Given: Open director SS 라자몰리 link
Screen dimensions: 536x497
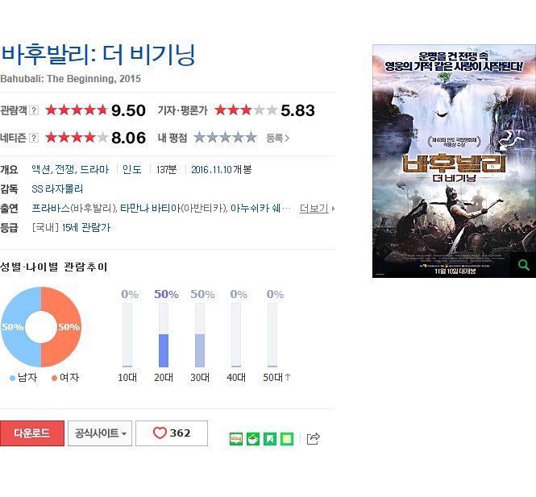Looking at the screenshot, I should click(57, 189).
